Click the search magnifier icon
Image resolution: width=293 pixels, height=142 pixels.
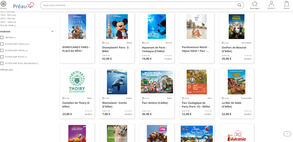pos(239,5)
